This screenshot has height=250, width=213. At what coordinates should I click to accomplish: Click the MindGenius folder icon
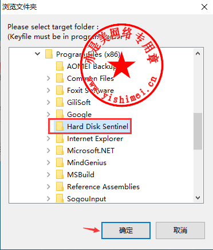pos(60,162)
